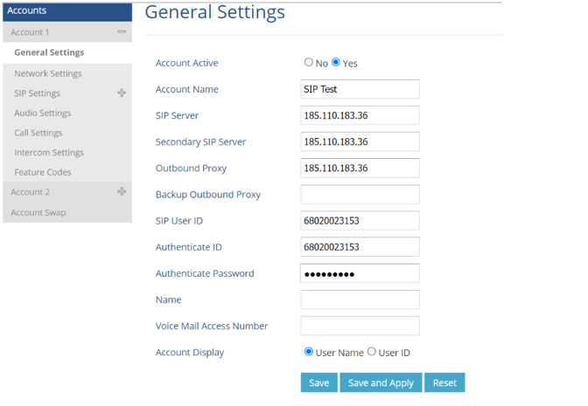Focus the Backup Outbound Proxy field

point(360,195)
